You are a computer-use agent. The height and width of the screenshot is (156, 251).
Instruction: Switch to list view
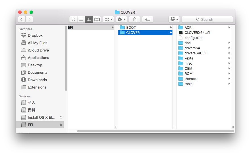coord(81,19)
